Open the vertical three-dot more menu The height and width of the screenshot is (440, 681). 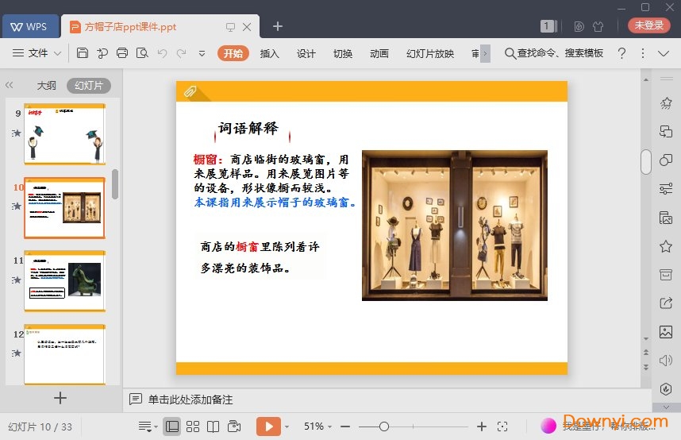(643, 53)
